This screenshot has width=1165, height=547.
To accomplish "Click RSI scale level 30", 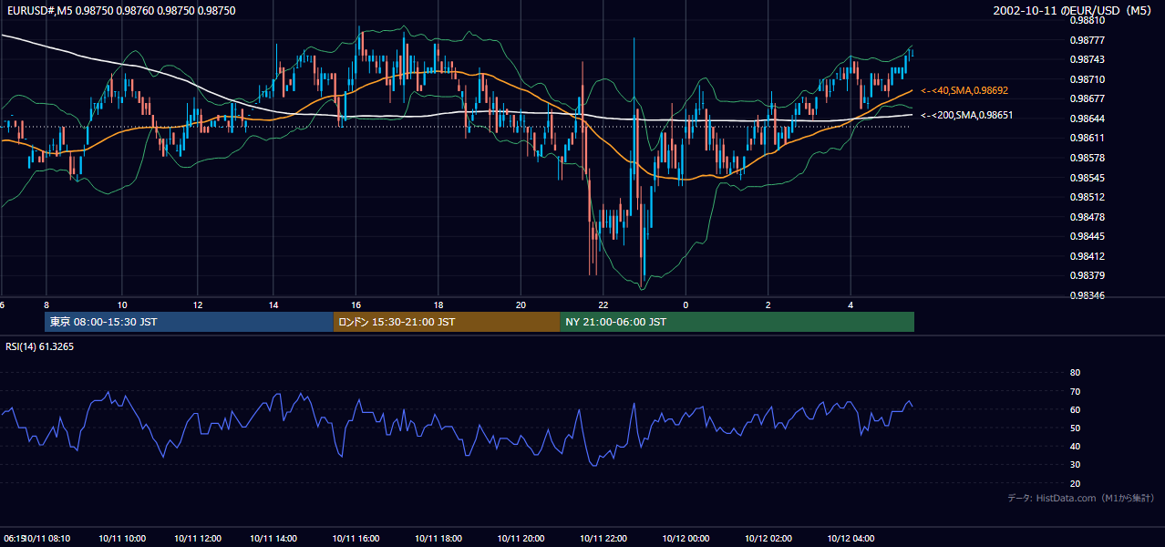I will pos(1075,465).
